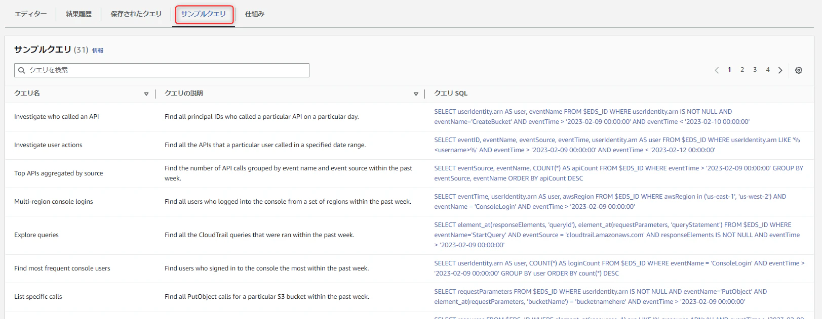Sort by クエリの説明 column arrow
Screen dimensions: 822x319
click(x=416, y=94)
